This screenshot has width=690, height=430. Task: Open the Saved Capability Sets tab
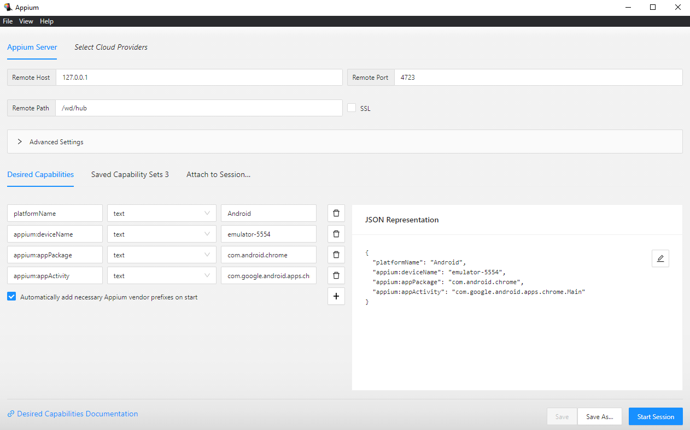(130, 174)
